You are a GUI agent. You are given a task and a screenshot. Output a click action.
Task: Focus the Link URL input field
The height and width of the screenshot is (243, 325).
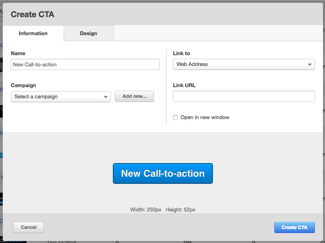click(x=244, y=97)
